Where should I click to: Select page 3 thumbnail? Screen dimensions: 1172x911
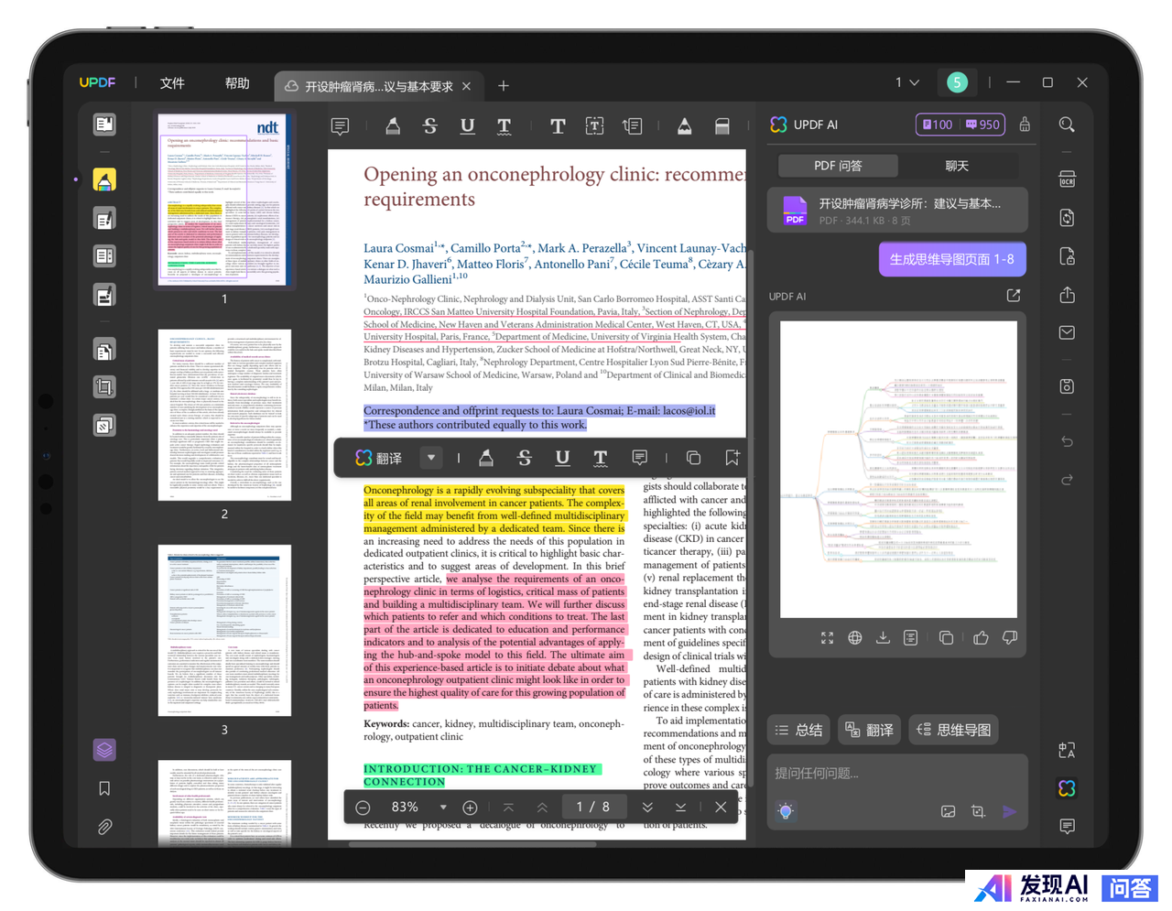224,630
